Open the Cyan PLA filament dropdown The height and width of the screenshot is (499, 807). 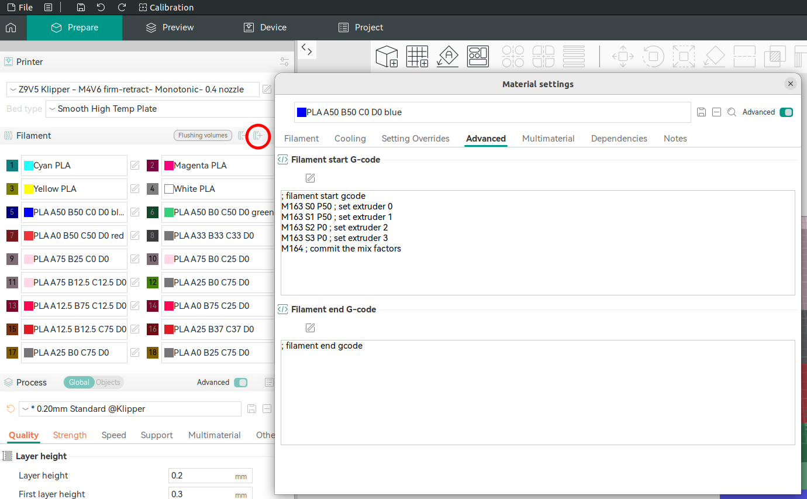click(x=74, y=166)
